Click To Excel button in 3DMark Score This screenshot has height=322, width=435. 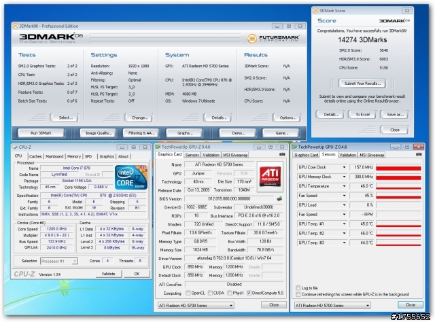[x=362, y=115]
